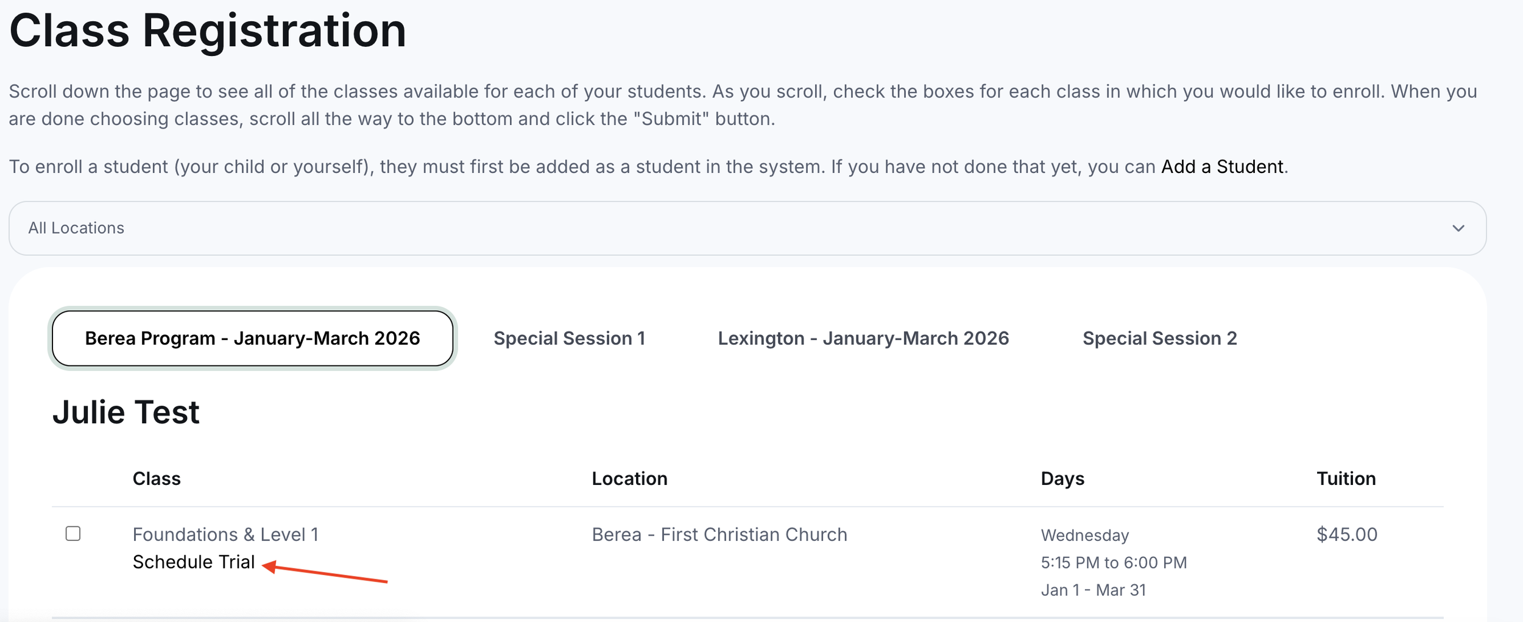Click the Class Registration page title
The width and height of the screenshot is (1523, 622).
tap(208, 32)
